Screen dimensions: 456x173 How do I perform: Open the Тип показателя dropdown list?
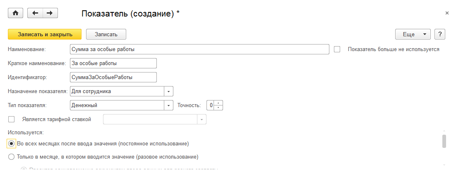169,105
